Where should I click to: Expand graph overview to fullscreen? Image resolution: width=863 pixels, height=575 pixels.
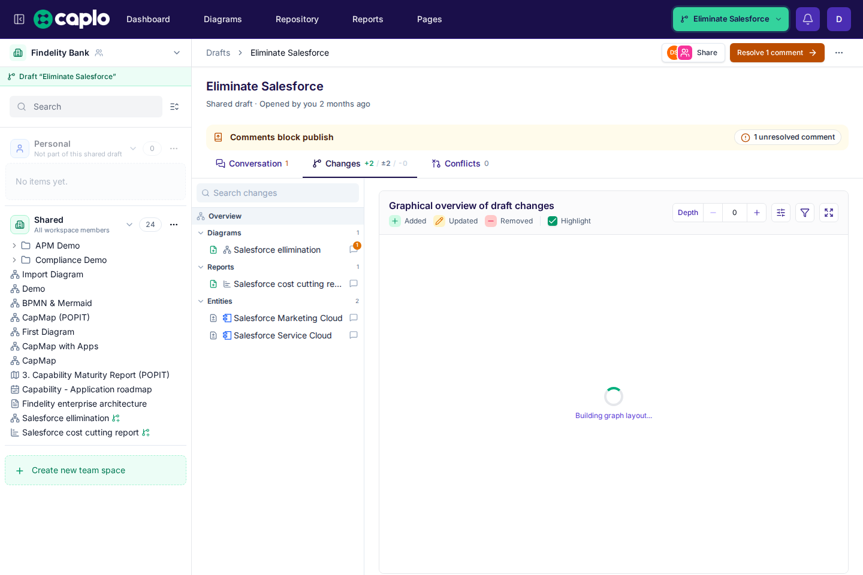[x=829, y=213]
